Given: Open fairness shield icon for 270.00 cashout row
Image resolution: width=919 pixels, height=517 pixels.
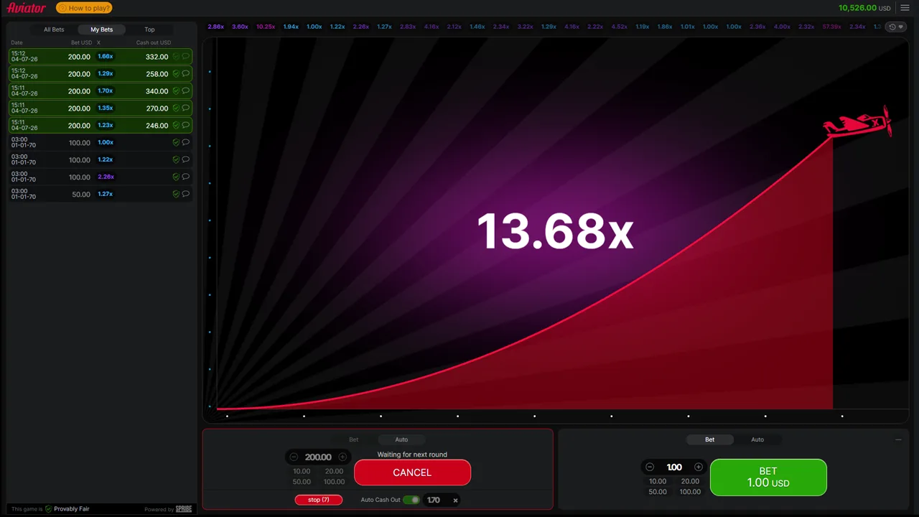Looking at the screenshot, I should pyautogui.click(x=176, y=108).
